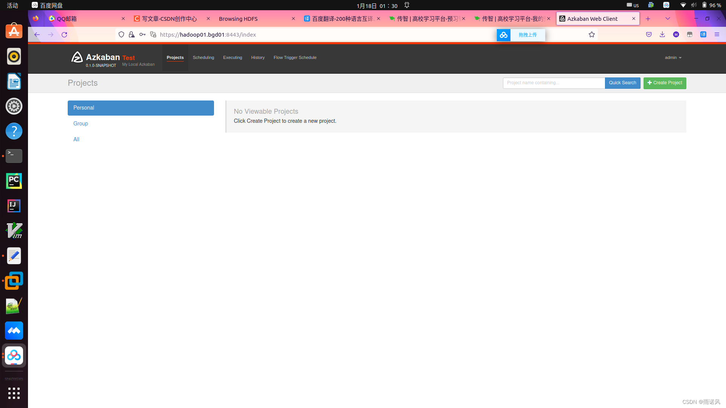This screenshot has height=408, width=726.
Task: Open the Pocket save icon
Action: (649, 35)
